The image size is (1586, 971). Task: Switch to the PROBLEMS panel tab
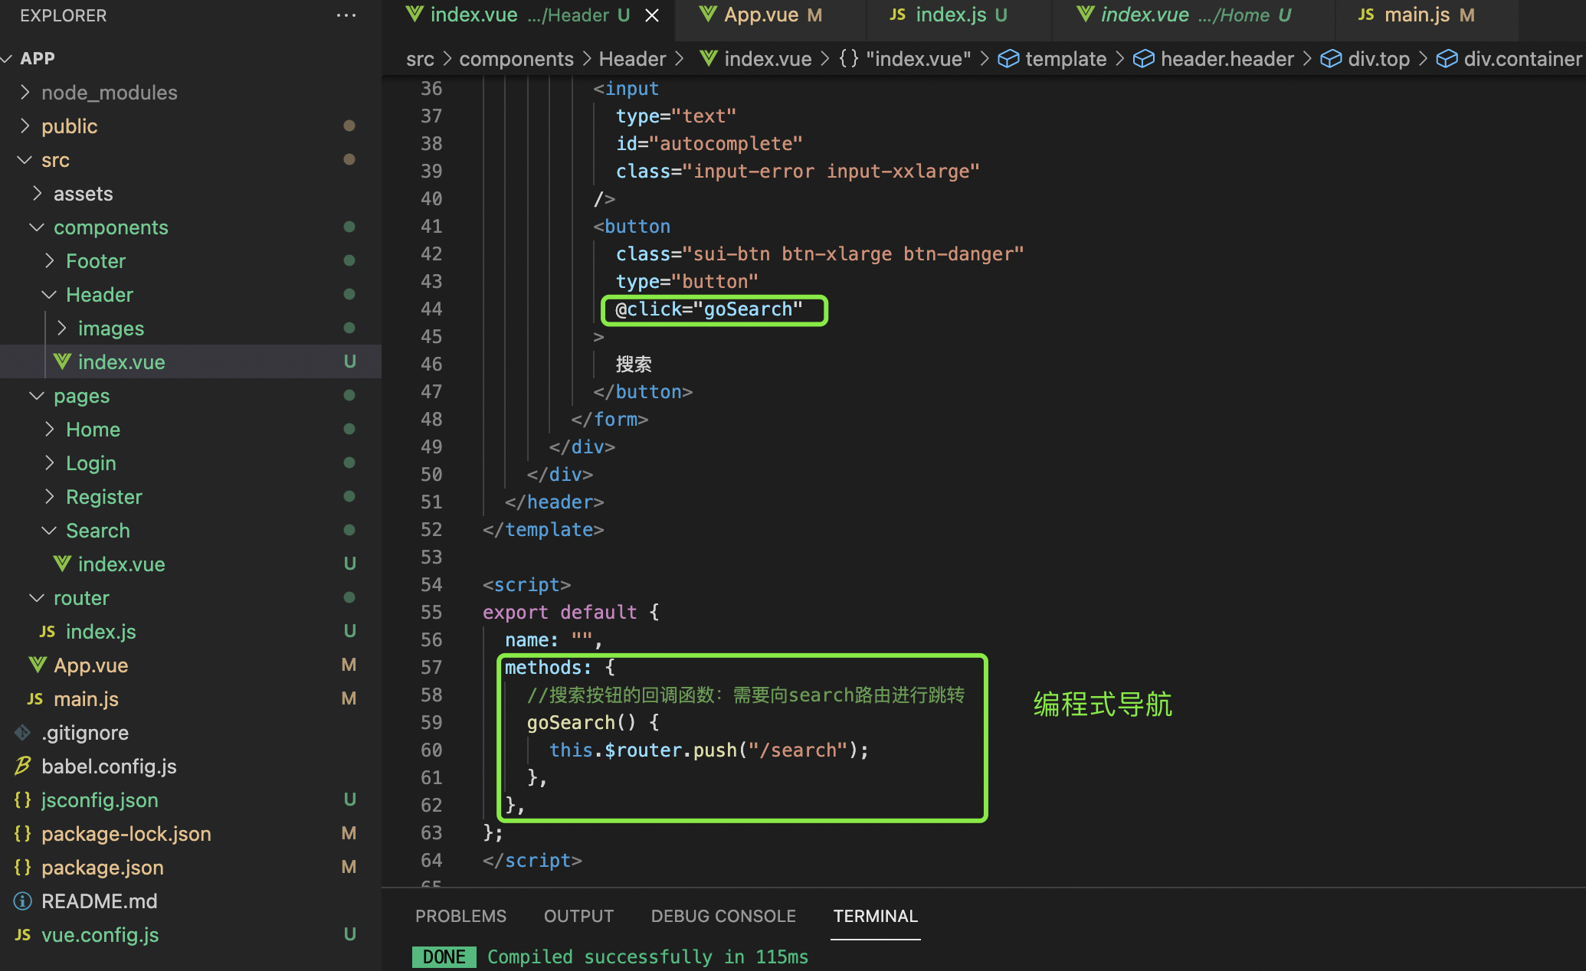point(460,916)
